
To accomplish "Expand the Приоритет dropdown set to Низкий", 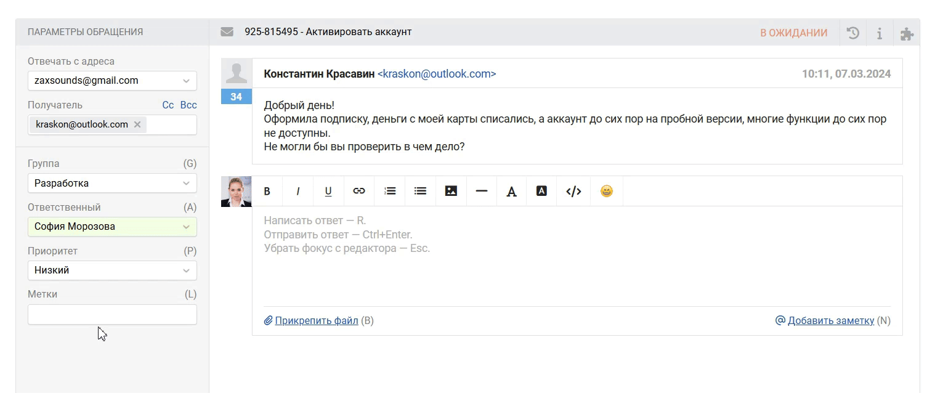I will [x=112, y=270].
